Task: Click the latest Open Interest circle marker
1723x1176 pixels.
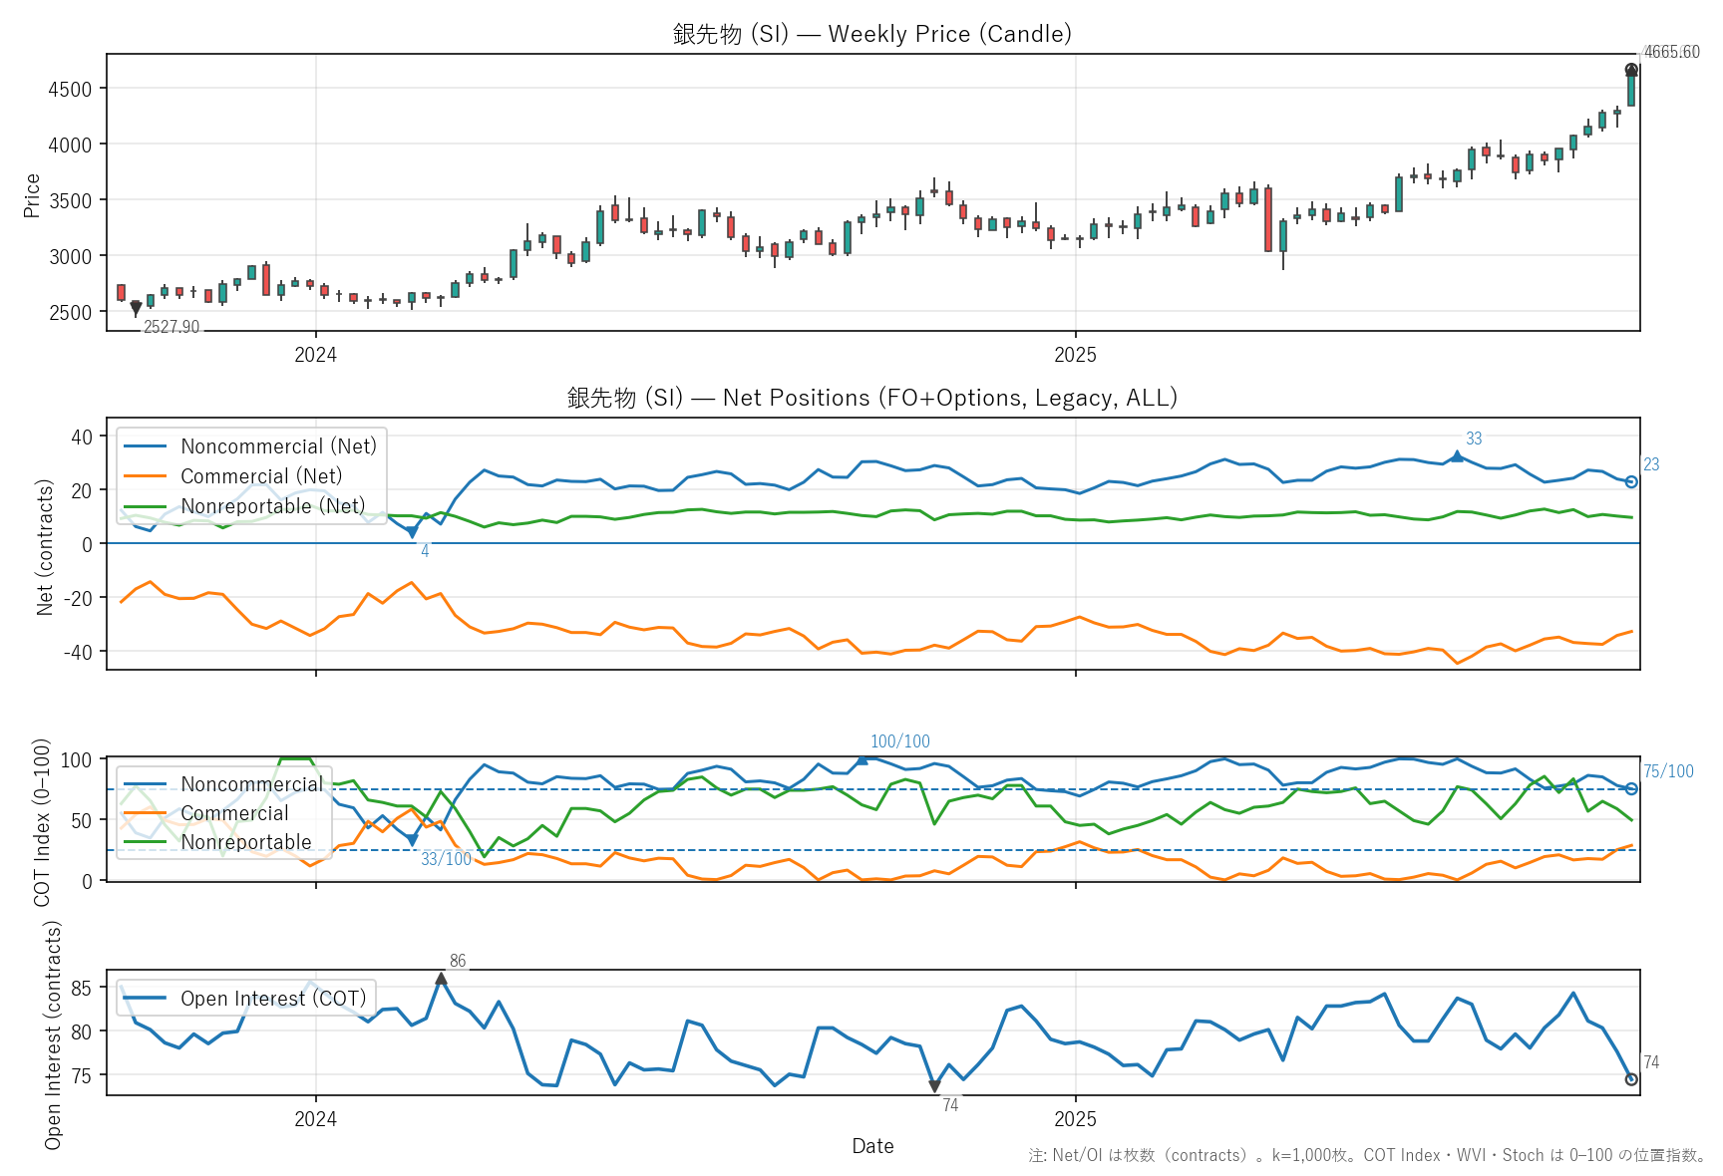Action: (1631, 1079)
